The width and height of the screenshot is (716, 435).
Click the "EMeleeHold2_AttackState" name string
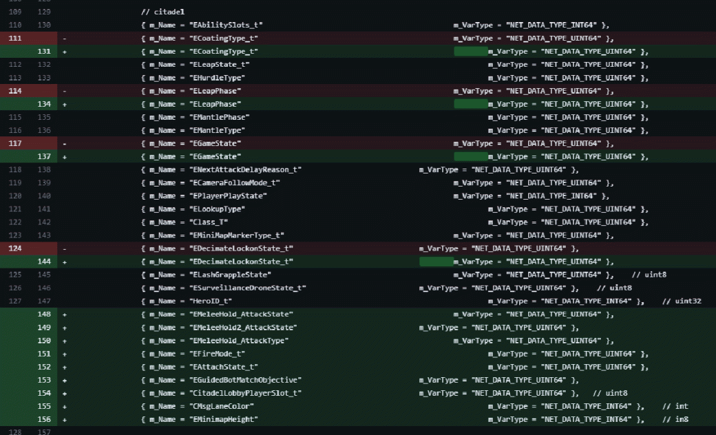244,328
